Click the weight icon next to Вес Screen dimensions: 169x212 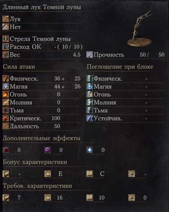pos(6,55)
